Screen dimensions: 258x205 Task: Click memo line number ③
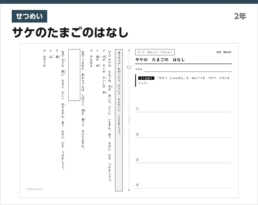click(137, 160)
